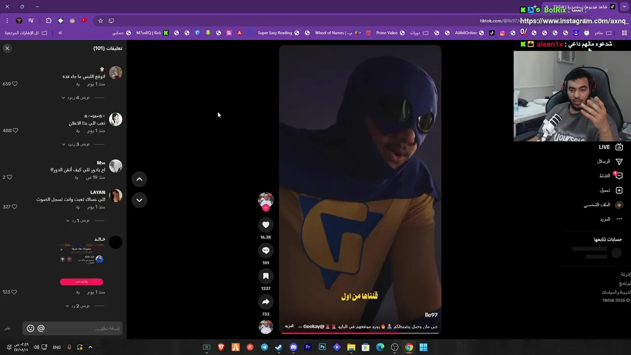This screenshot has width=631, height=355.
Task: Open الرسائل messages in the sidebar
Action: tap(610, 161)
